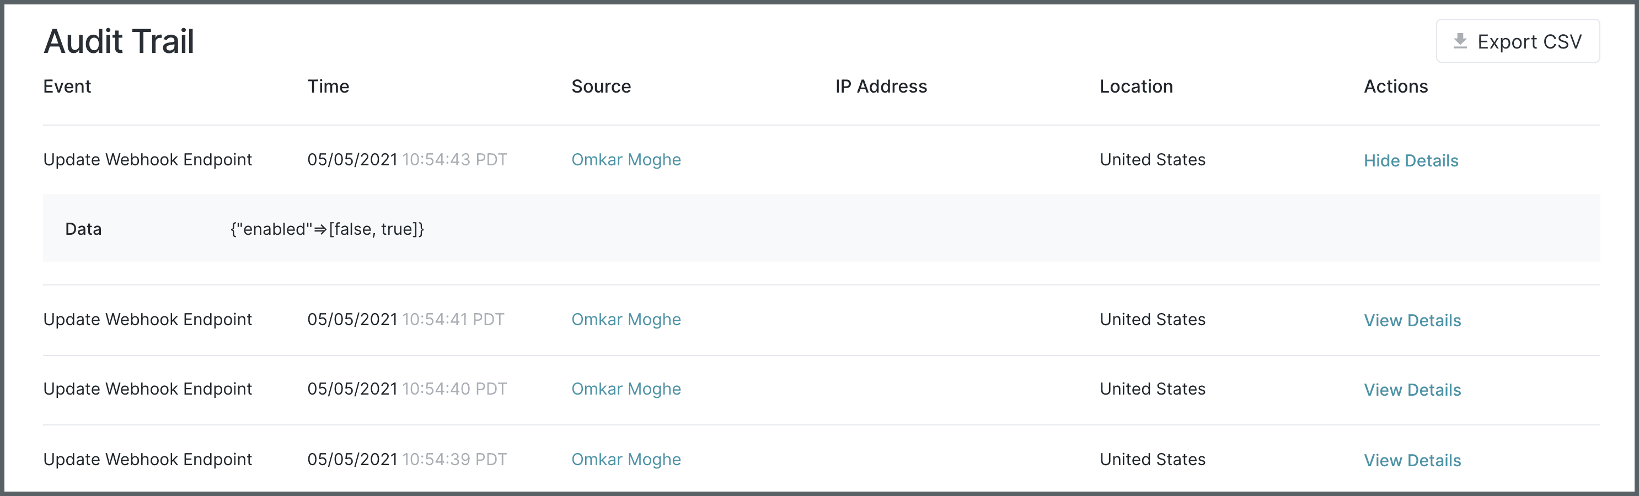Click the download icon in Export CSV
1639x496 pixels.
click(x=1460, y=41)
